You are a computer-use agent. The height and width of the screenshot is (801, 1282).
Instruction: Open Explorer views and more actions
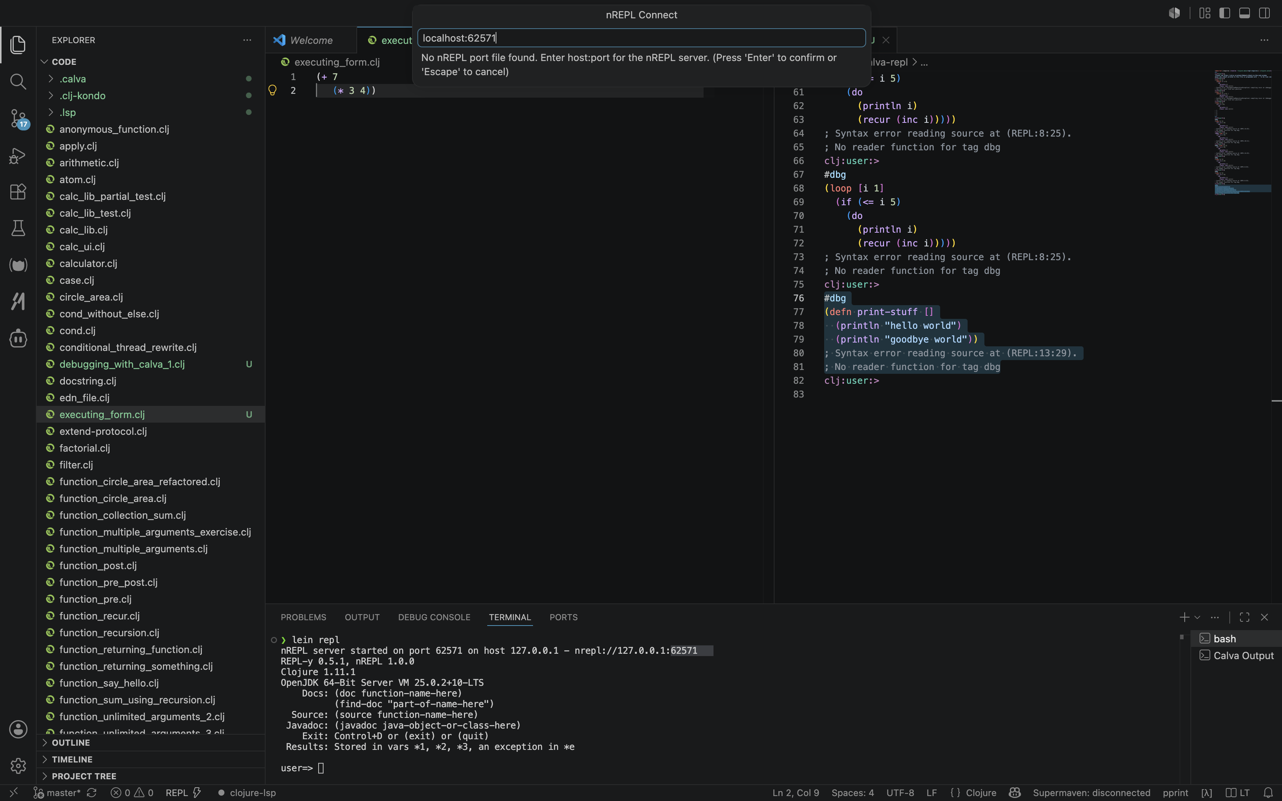click(x=247, y=40)
